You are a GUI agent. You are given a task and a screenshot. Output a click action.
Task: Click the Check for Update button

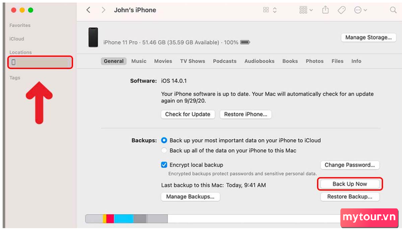[x=188, y=115]
